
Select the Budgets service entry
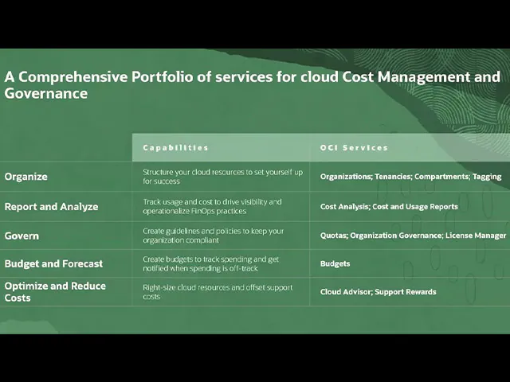[335, 263]
